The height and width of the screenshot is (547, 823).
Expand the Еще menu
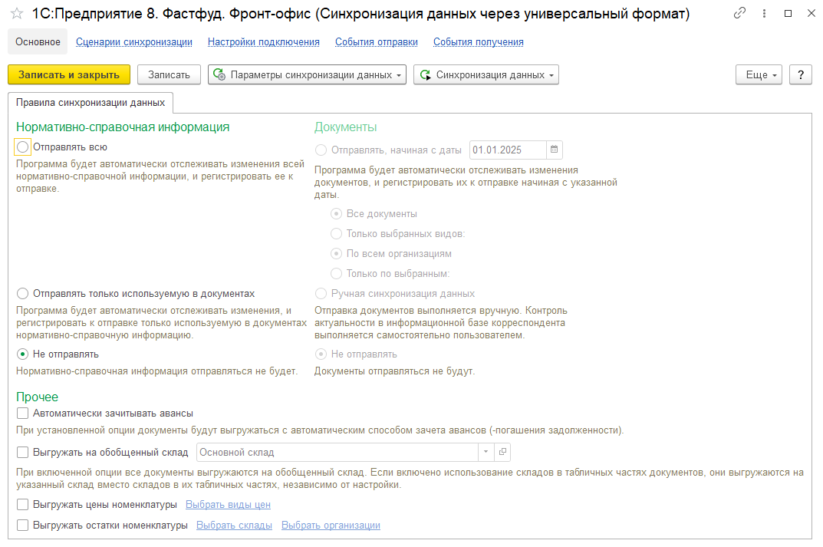pos(758,74)
